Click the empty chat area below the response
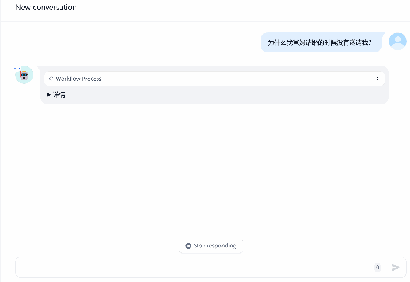Image resolution: width=410 pixels, height=282 pixels. point(205,170)
